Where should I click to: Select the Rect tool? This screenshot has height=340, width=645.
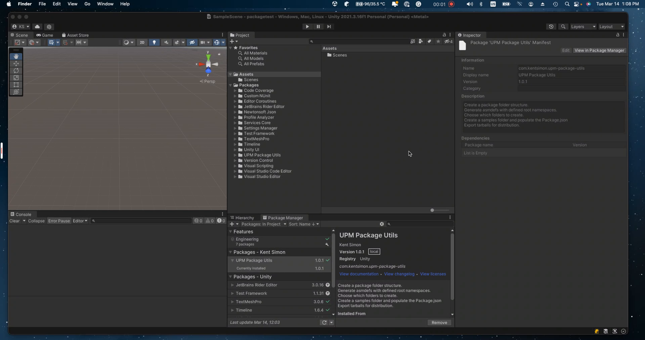(x=16, y=85)
